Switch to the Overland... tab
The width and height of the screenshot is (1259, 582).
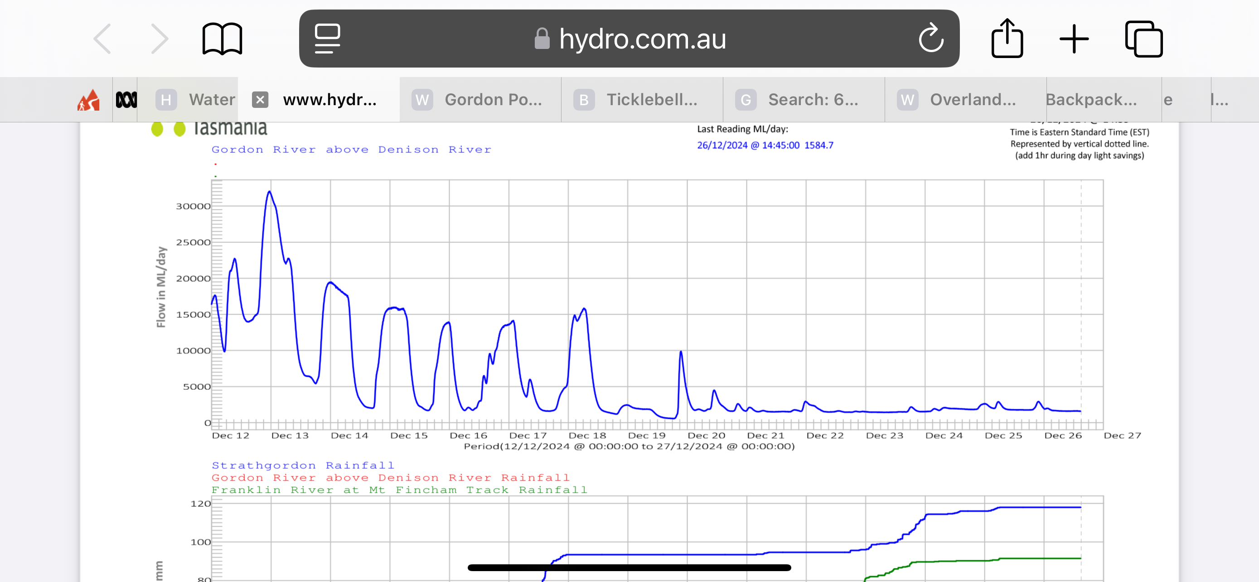click(x=966, y=100)
